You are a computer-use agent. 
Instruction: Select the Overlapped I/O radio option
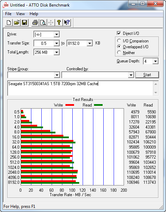click(x=119, y=47)
